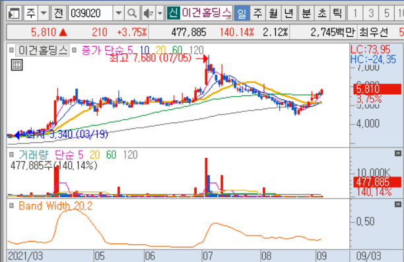Choose the period button 1
The image size is (404, 262).
(x=355, y=13)
